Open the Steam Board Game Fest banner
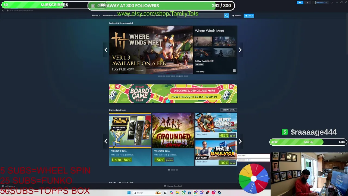Image resolution: width=348 pixels, height=196 pixels. [173, 94]
